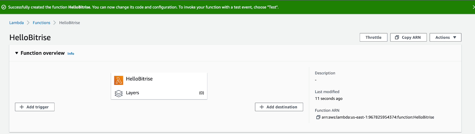Click the Layers stack icon
Screen dimensions: 475x134
118,94
